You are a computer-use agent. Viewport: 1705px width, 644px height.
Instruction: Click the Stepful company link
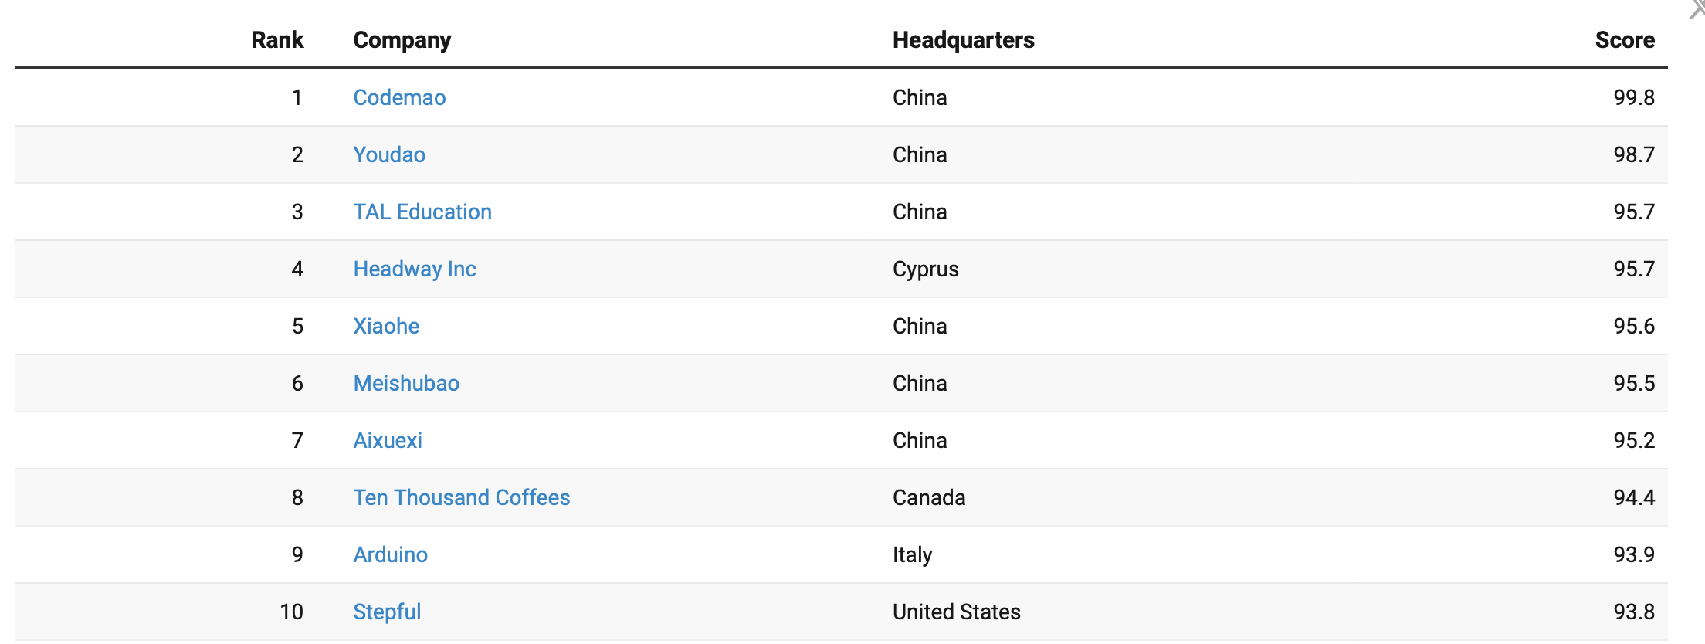(387, 612)
